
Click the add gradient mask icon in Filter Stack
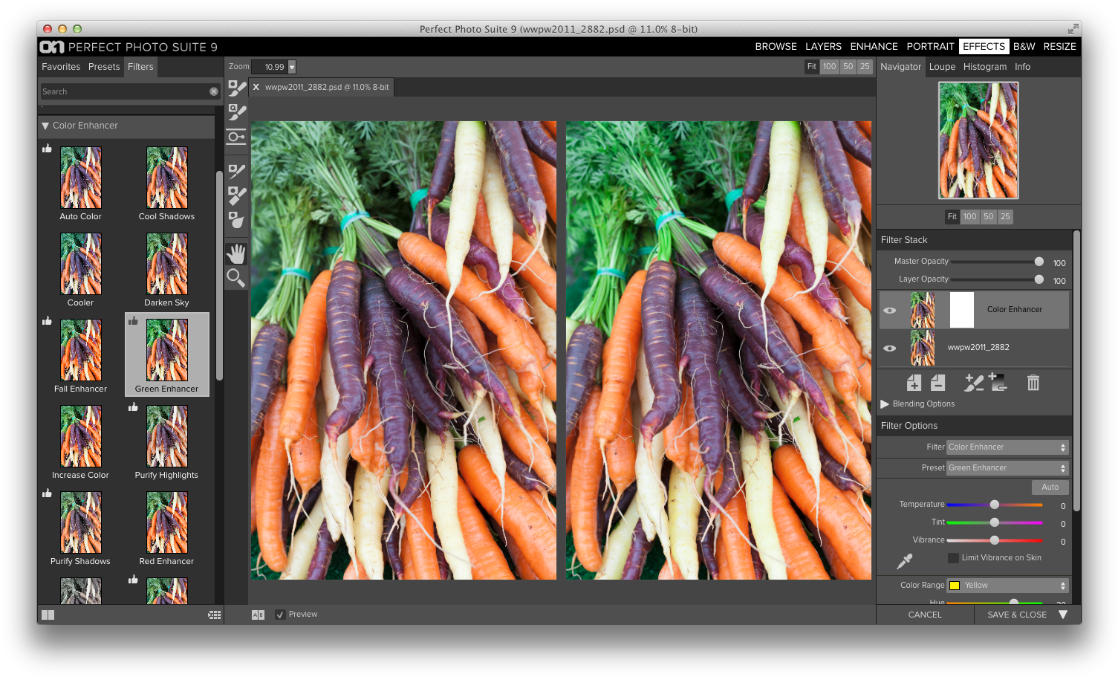point(998,383)
